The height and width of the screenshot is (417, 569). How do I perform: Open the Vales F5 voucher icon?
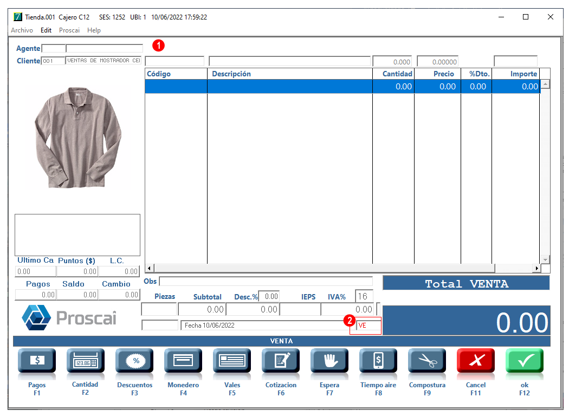coord(232,361)
